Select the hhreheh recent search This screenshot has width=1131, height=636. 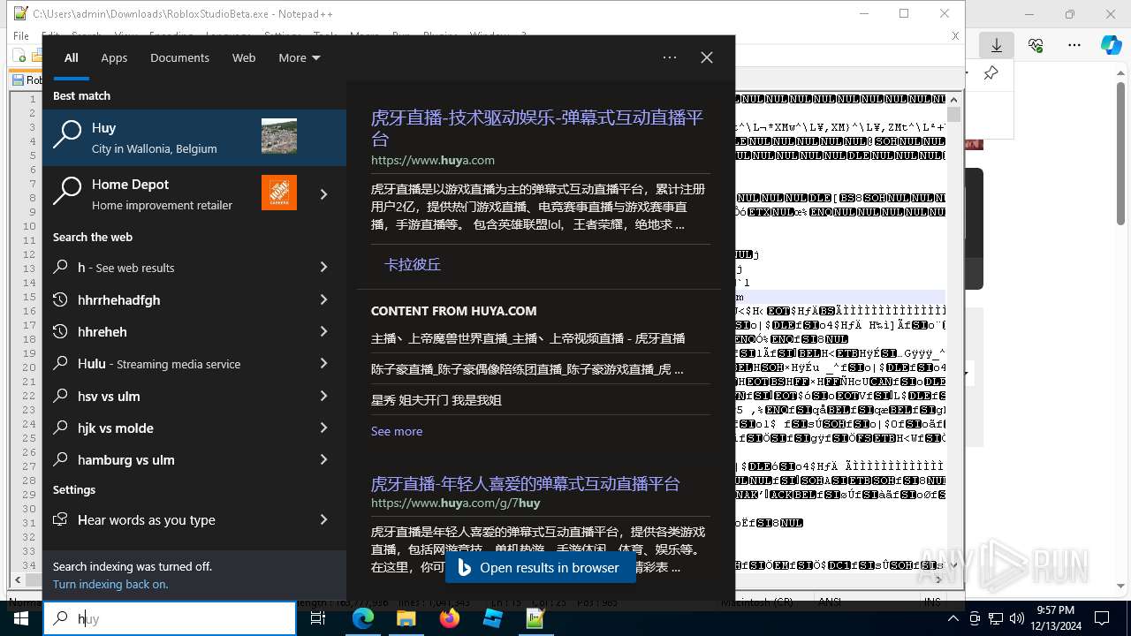(172, 331)
